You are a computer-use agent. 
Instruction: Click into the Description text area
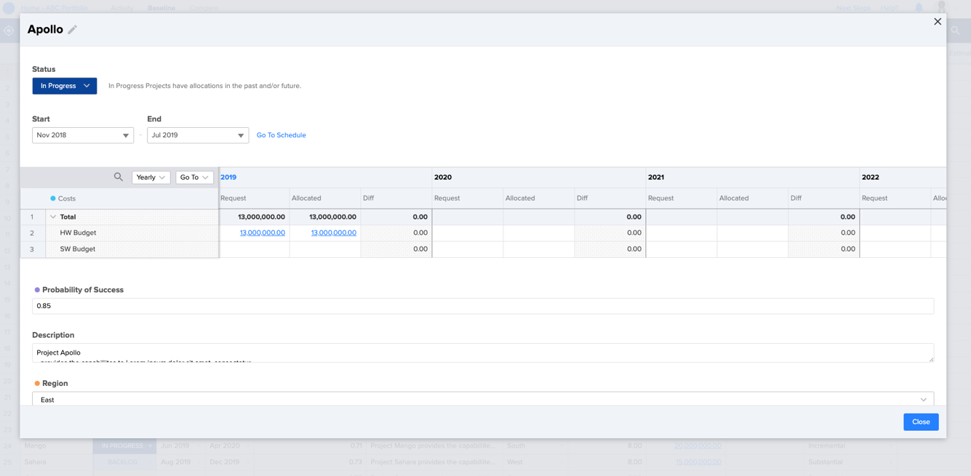coord(483,352)
